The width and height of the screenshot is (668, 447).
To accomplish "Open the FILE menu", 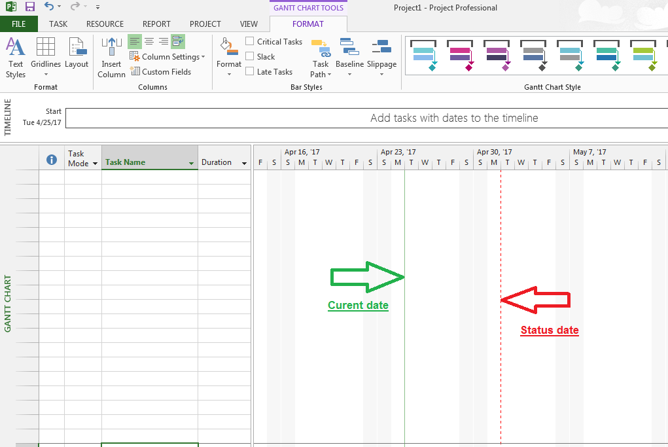I will pos(19,24).
